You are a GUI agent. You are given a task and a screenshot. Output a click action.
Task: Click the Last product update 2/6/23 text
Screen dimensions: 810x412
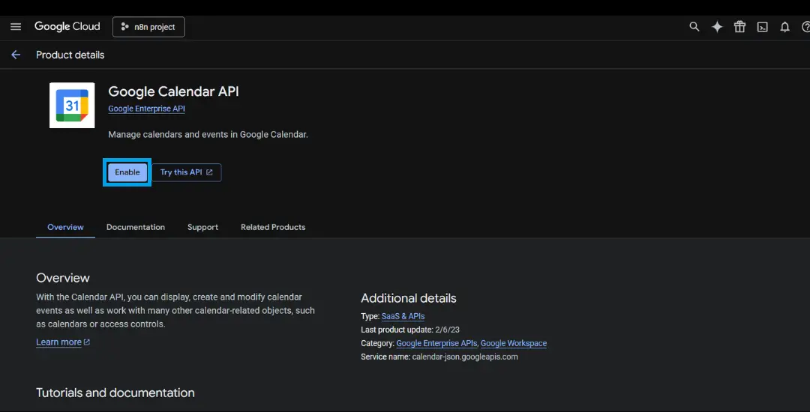tap(411, 330)
